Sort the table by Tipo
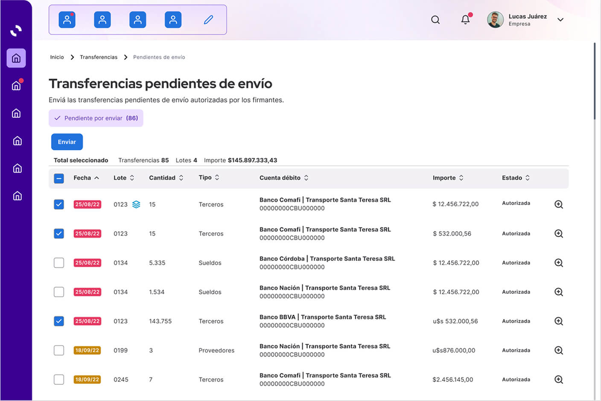Screen dimensions: 601x401 click(x=209, y=177)
